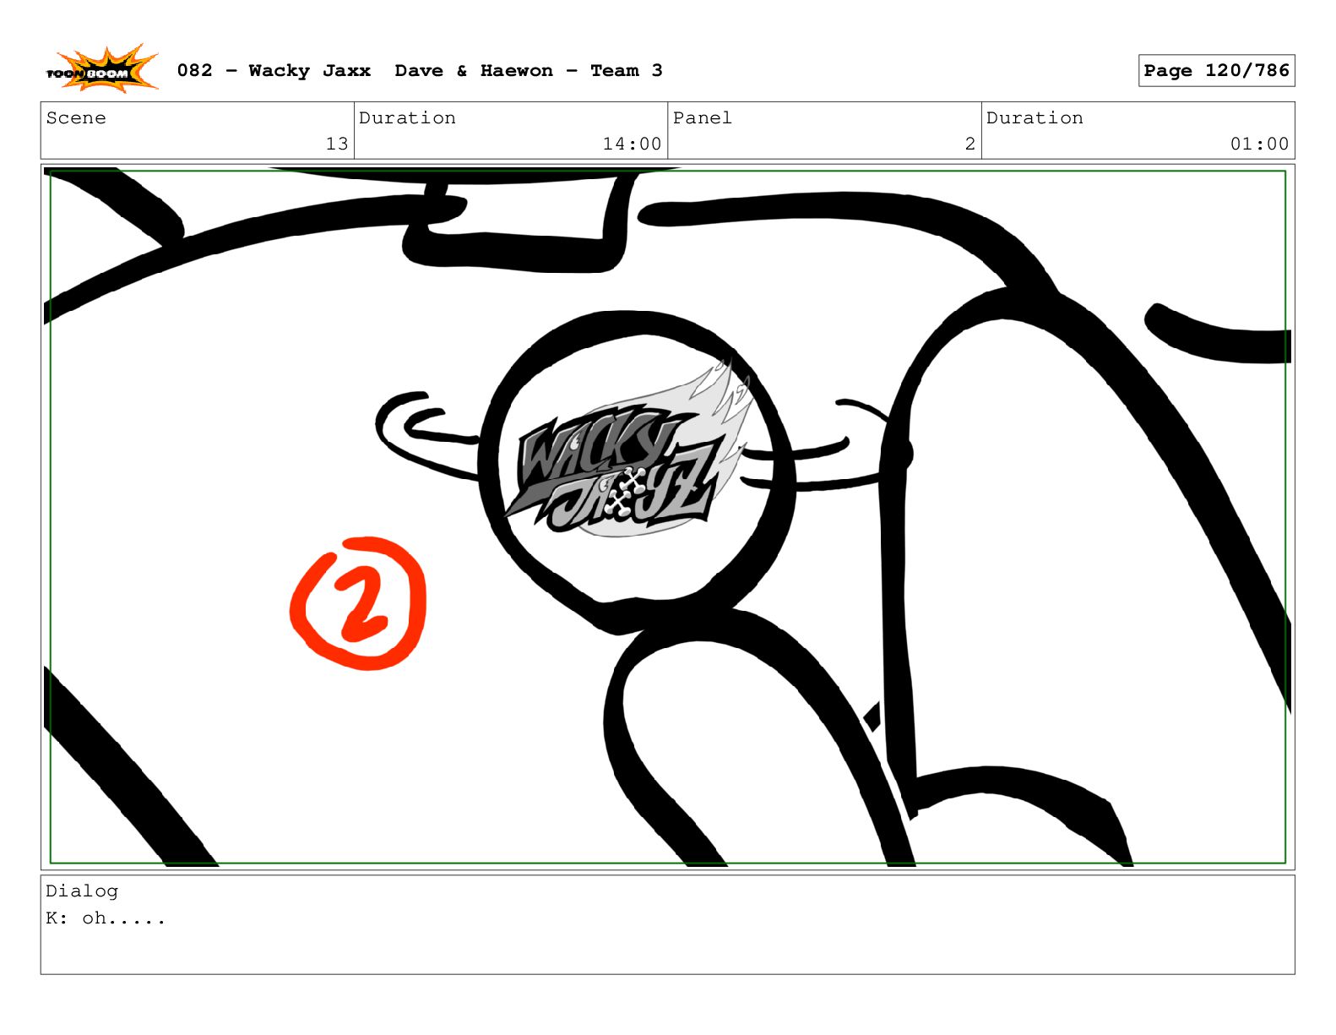The height and width of the screenshot is (1035, 1336).
Task: Click the 'Panel' label
Action: [x=703, y=118]
